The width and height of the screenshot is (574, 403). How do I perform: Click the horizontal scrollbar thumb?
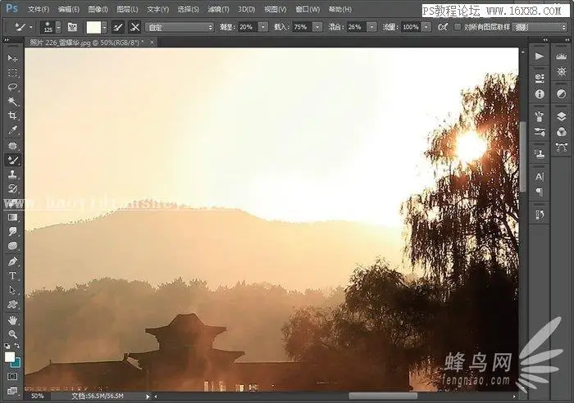(383, 396)
